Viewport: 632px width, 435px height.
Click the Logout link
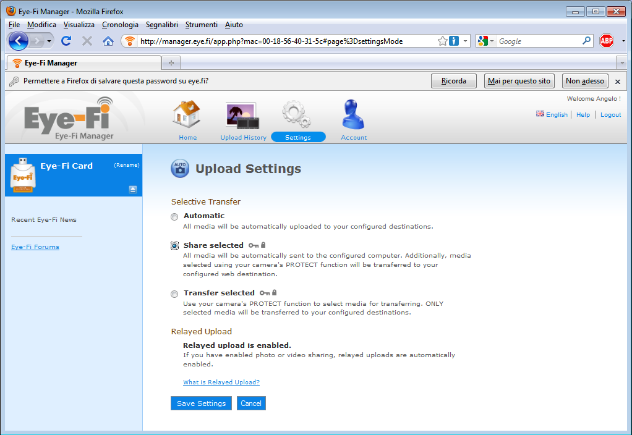pos(610,114)
